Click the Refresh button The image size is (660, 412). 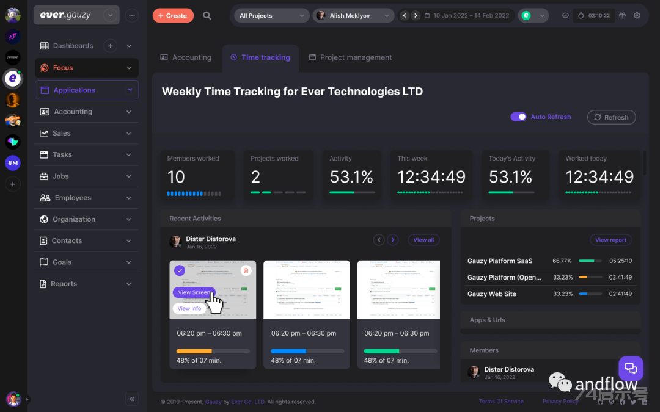coord(611,117)
